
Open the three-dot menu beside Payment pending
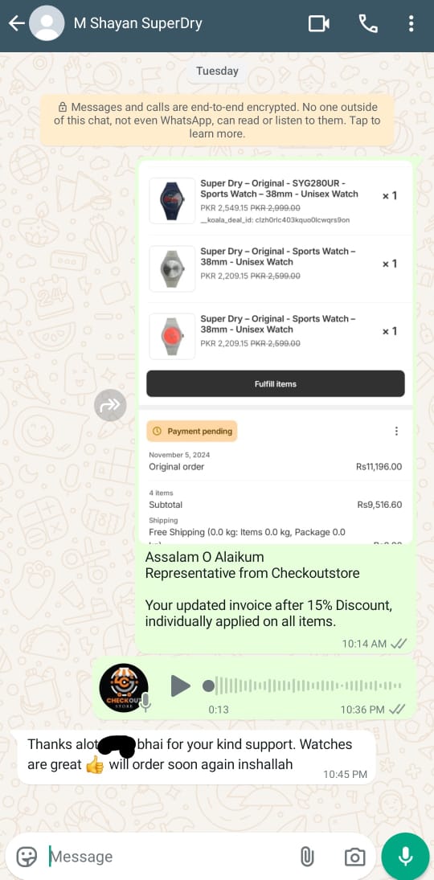396,431
